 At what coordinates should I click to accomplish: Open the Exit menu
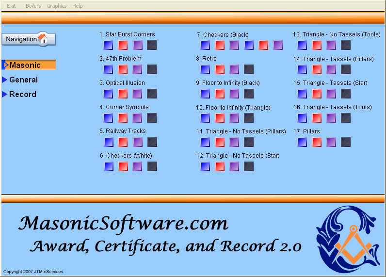pos(11,6)
